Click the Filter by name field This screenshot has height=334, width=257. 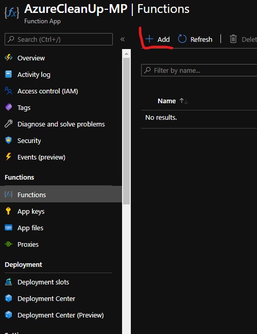199,70
